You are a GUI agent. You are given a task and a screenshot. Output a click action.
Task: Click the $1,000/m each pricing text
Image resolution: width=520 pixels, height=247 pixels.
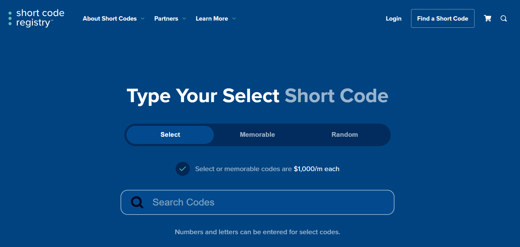316,169
